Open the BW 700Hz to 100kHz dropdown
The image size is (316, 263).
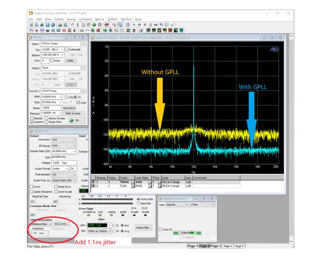tap(110, 231)
